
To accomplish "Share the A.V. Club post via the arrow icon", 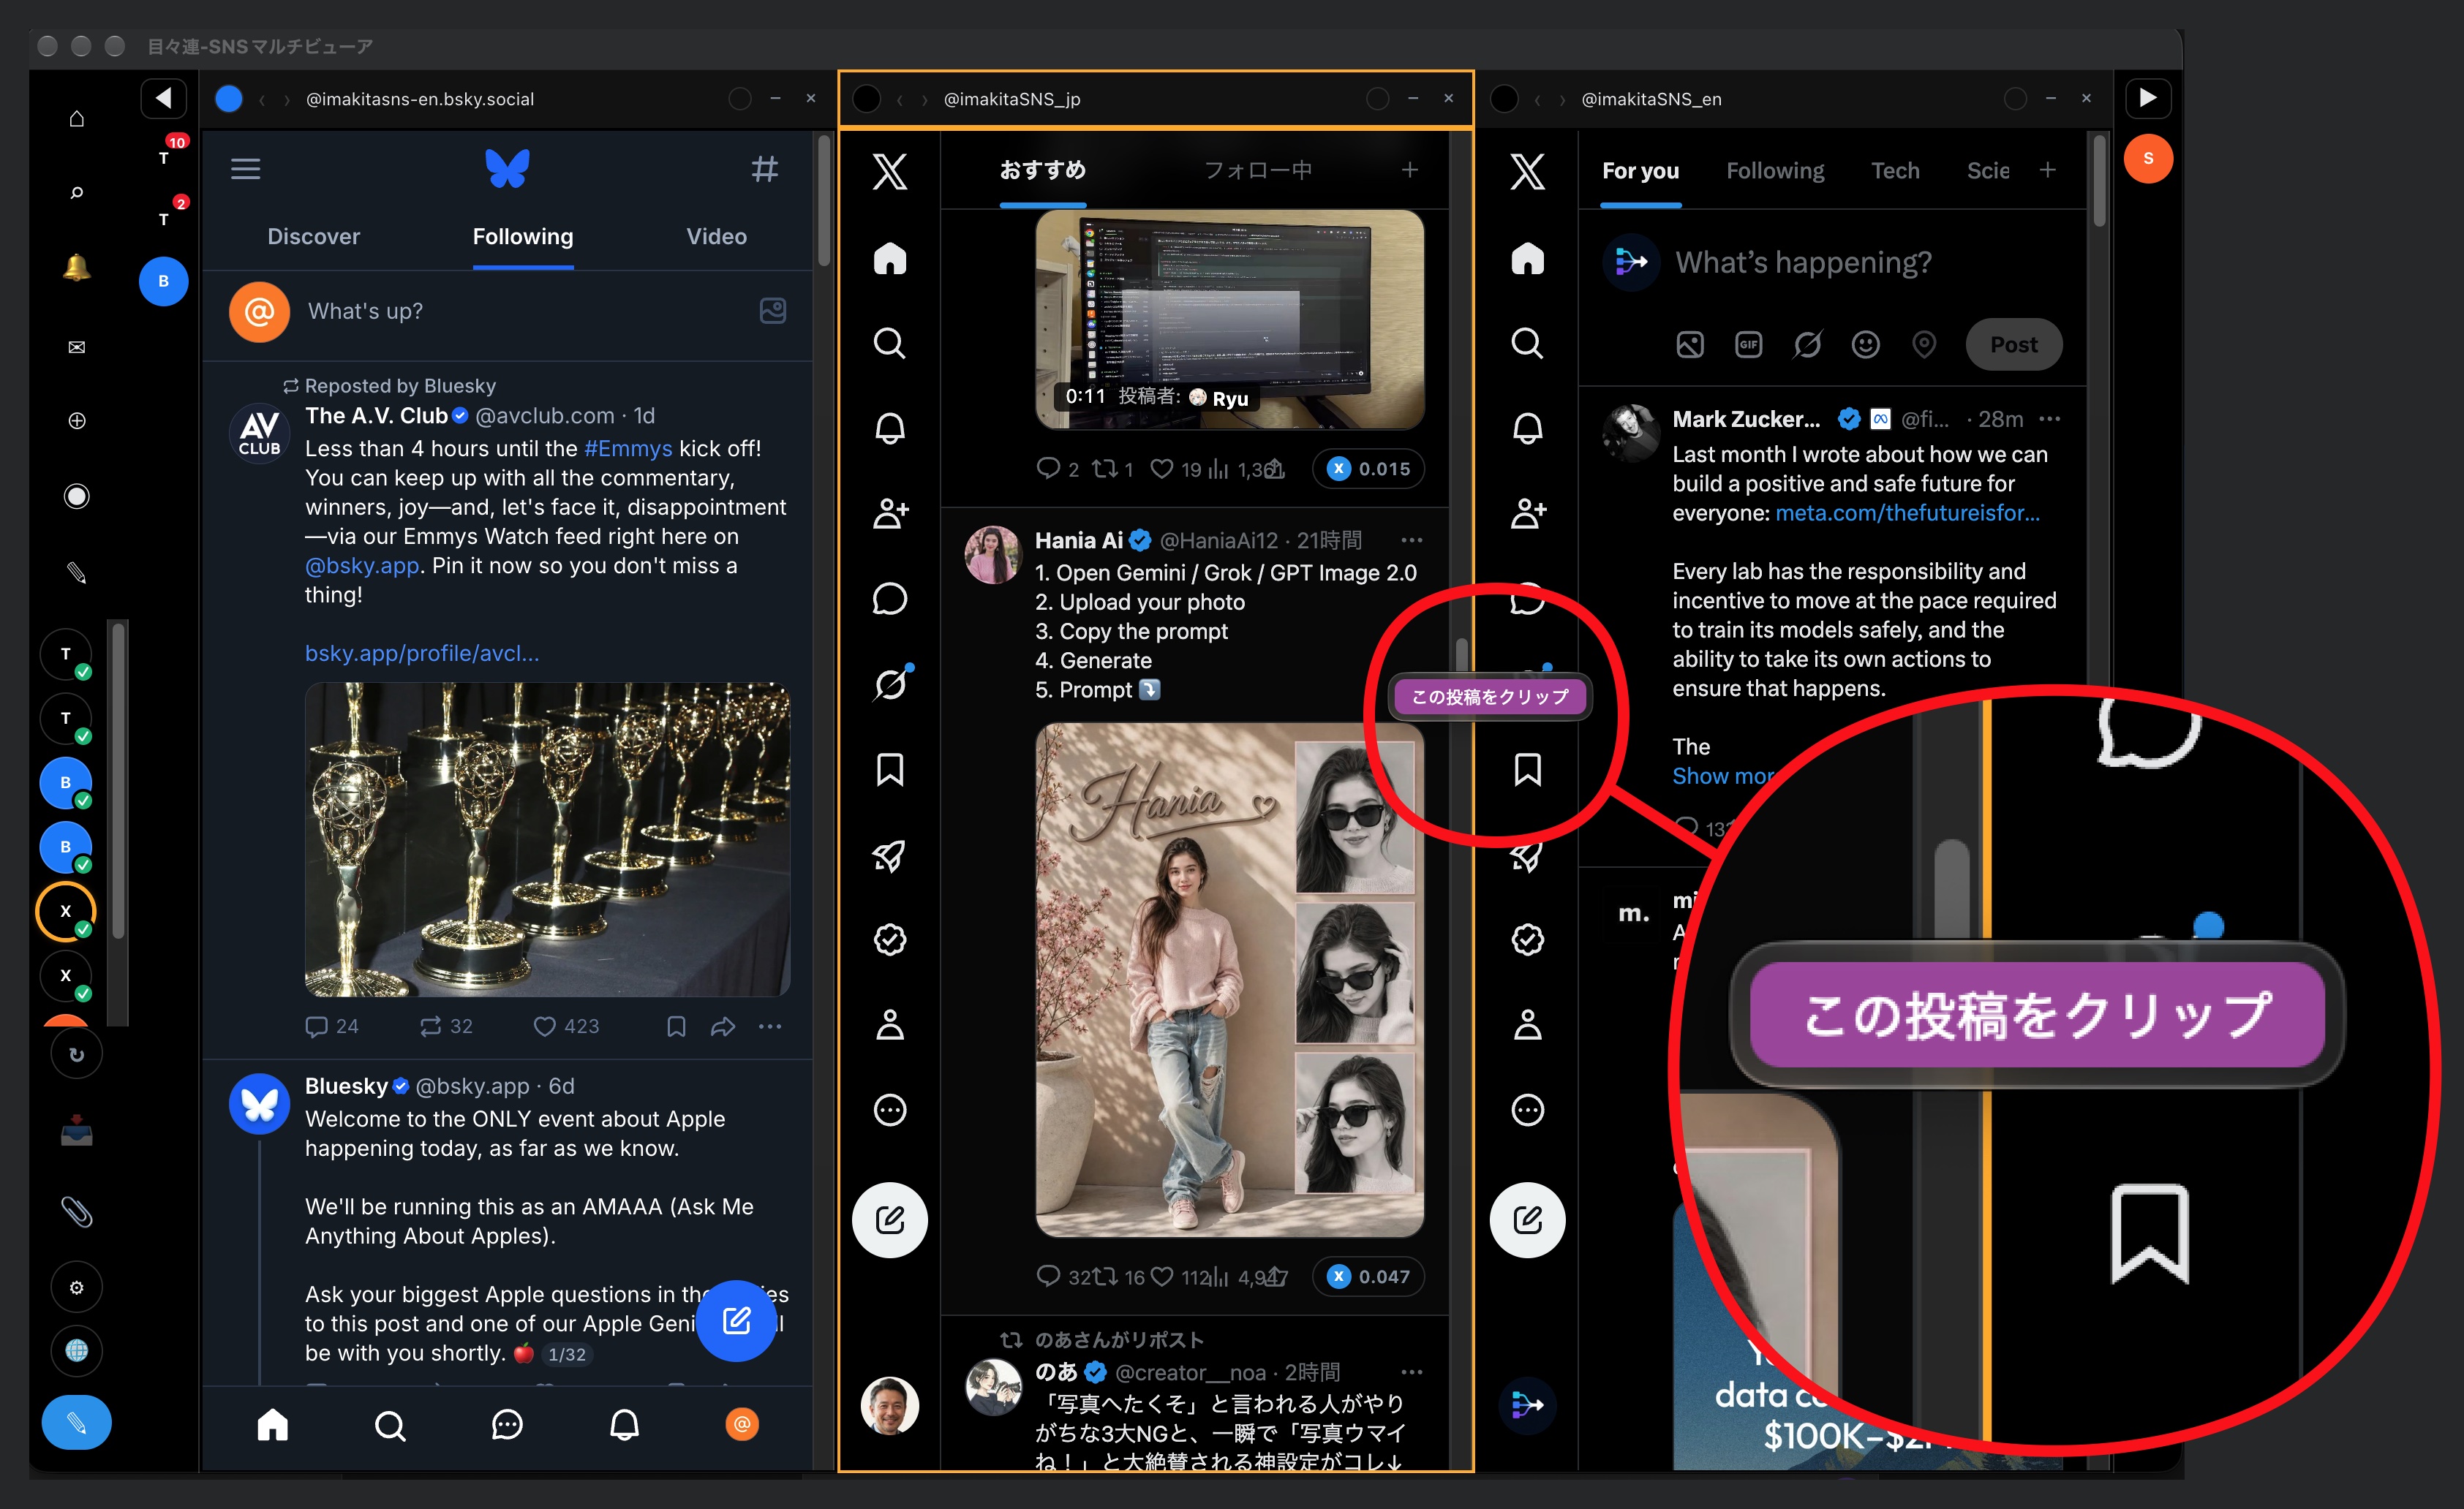I will pyautogui.click(x=723, y=1026).
